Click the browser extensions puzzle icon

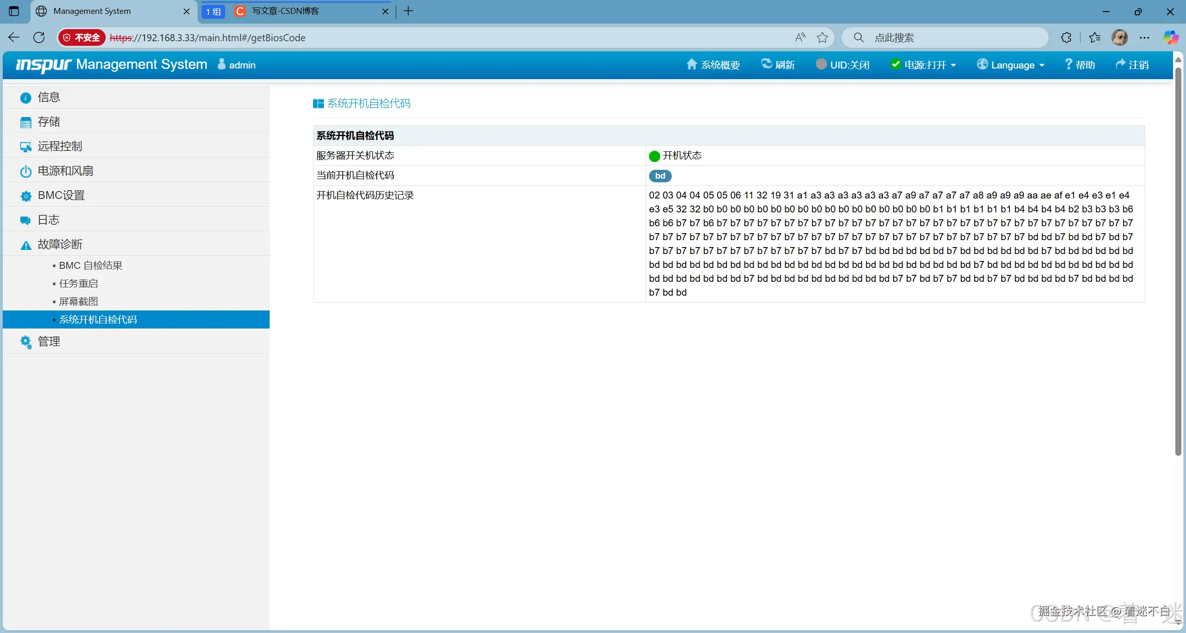click(x=1066, y=37)
